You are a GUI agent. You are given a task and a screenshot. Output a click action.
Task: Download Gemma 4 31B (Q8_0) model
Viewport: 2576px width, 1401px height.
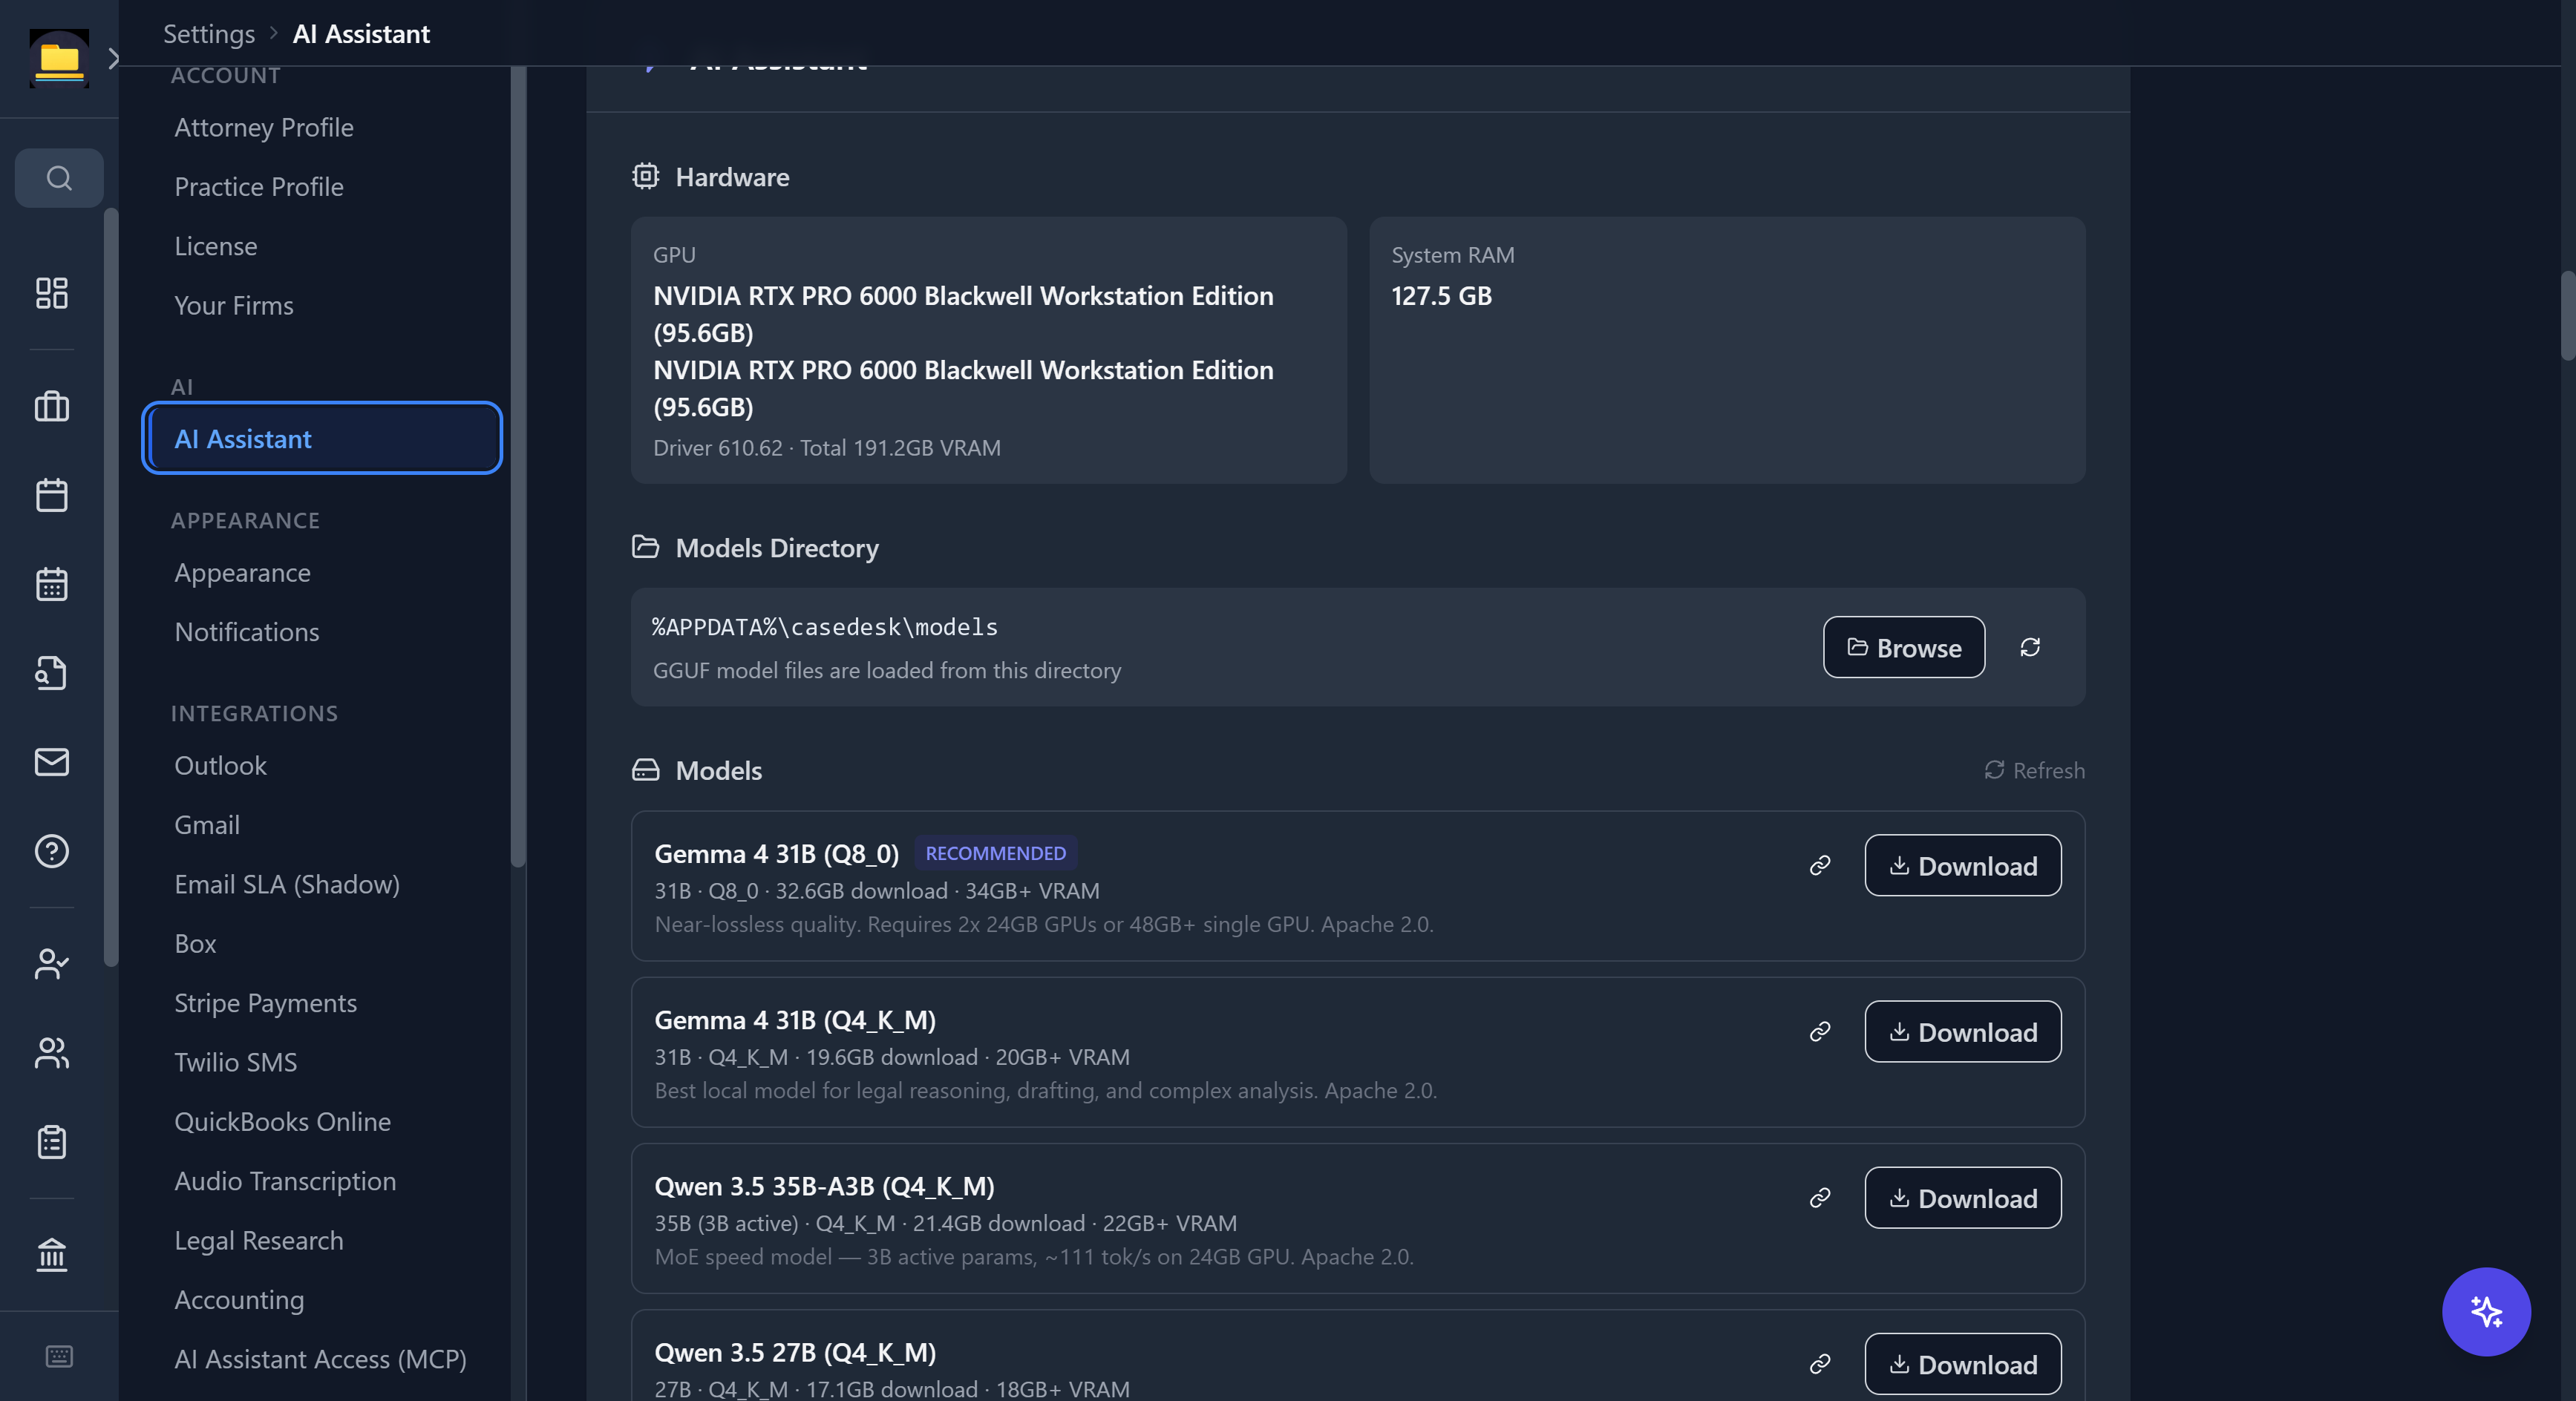1963,865
